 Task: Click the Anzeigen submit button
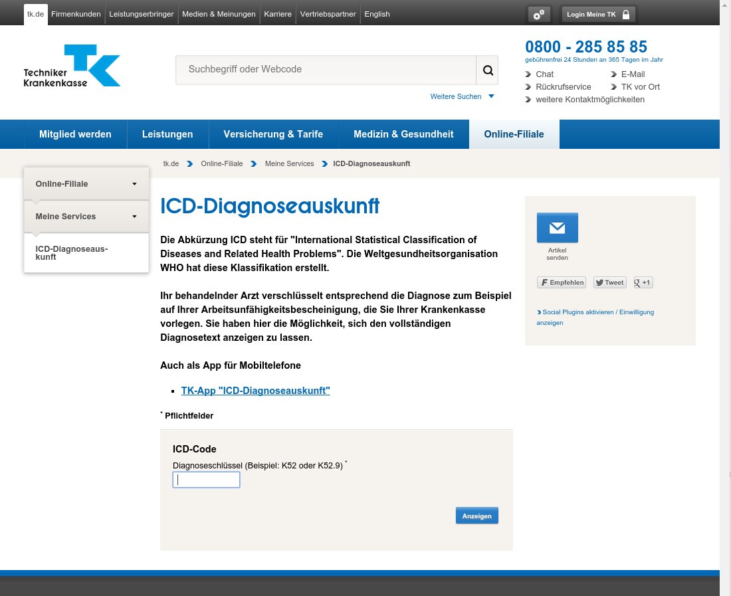[477, 516]
